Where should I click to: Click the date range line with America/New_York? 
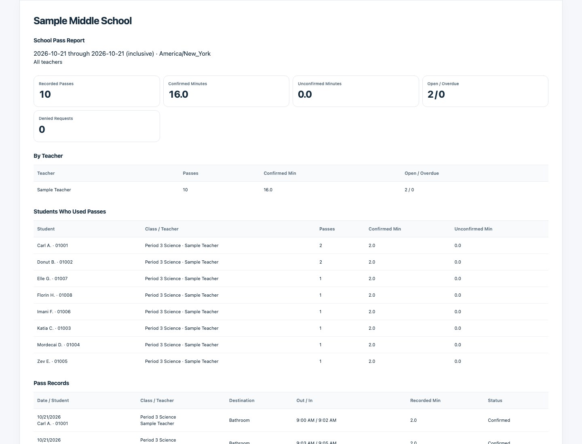(122, 54)
